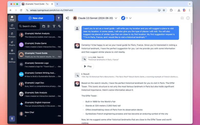Open (Example) Sale Analysis chat

(x=40, y=94)
